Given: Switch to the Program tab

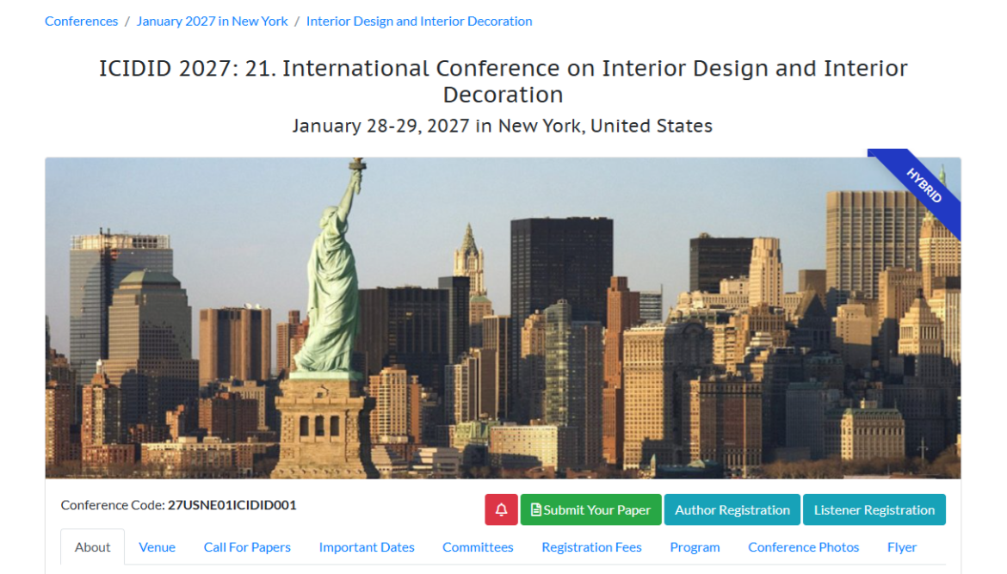Looking at the screenshot, I should coord(695,547).
